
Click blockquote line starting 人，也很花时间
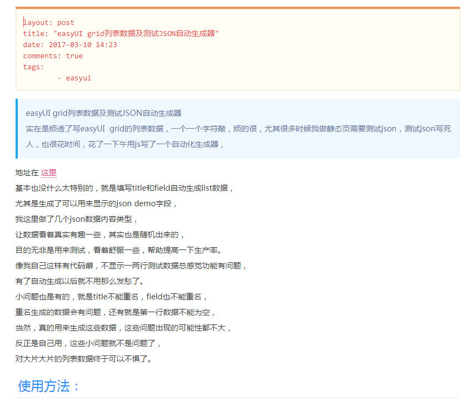[124, 144]
